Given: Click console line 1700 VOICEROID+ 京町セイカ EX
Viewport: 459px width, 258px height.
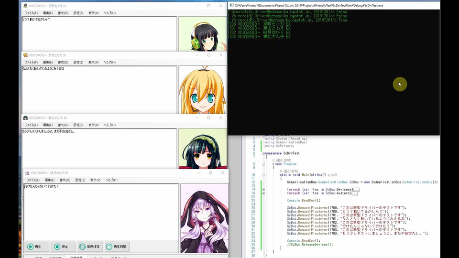Looking at the screenshot, I should pyautogui.click(x=259, y=24).
